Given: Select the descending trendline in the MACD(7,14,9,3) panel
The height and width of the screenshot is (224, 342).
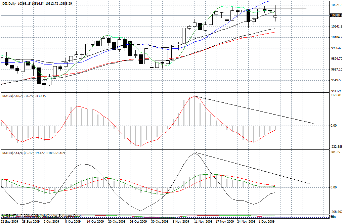Looking at the screenshot, I should click(x=252, y=168).
